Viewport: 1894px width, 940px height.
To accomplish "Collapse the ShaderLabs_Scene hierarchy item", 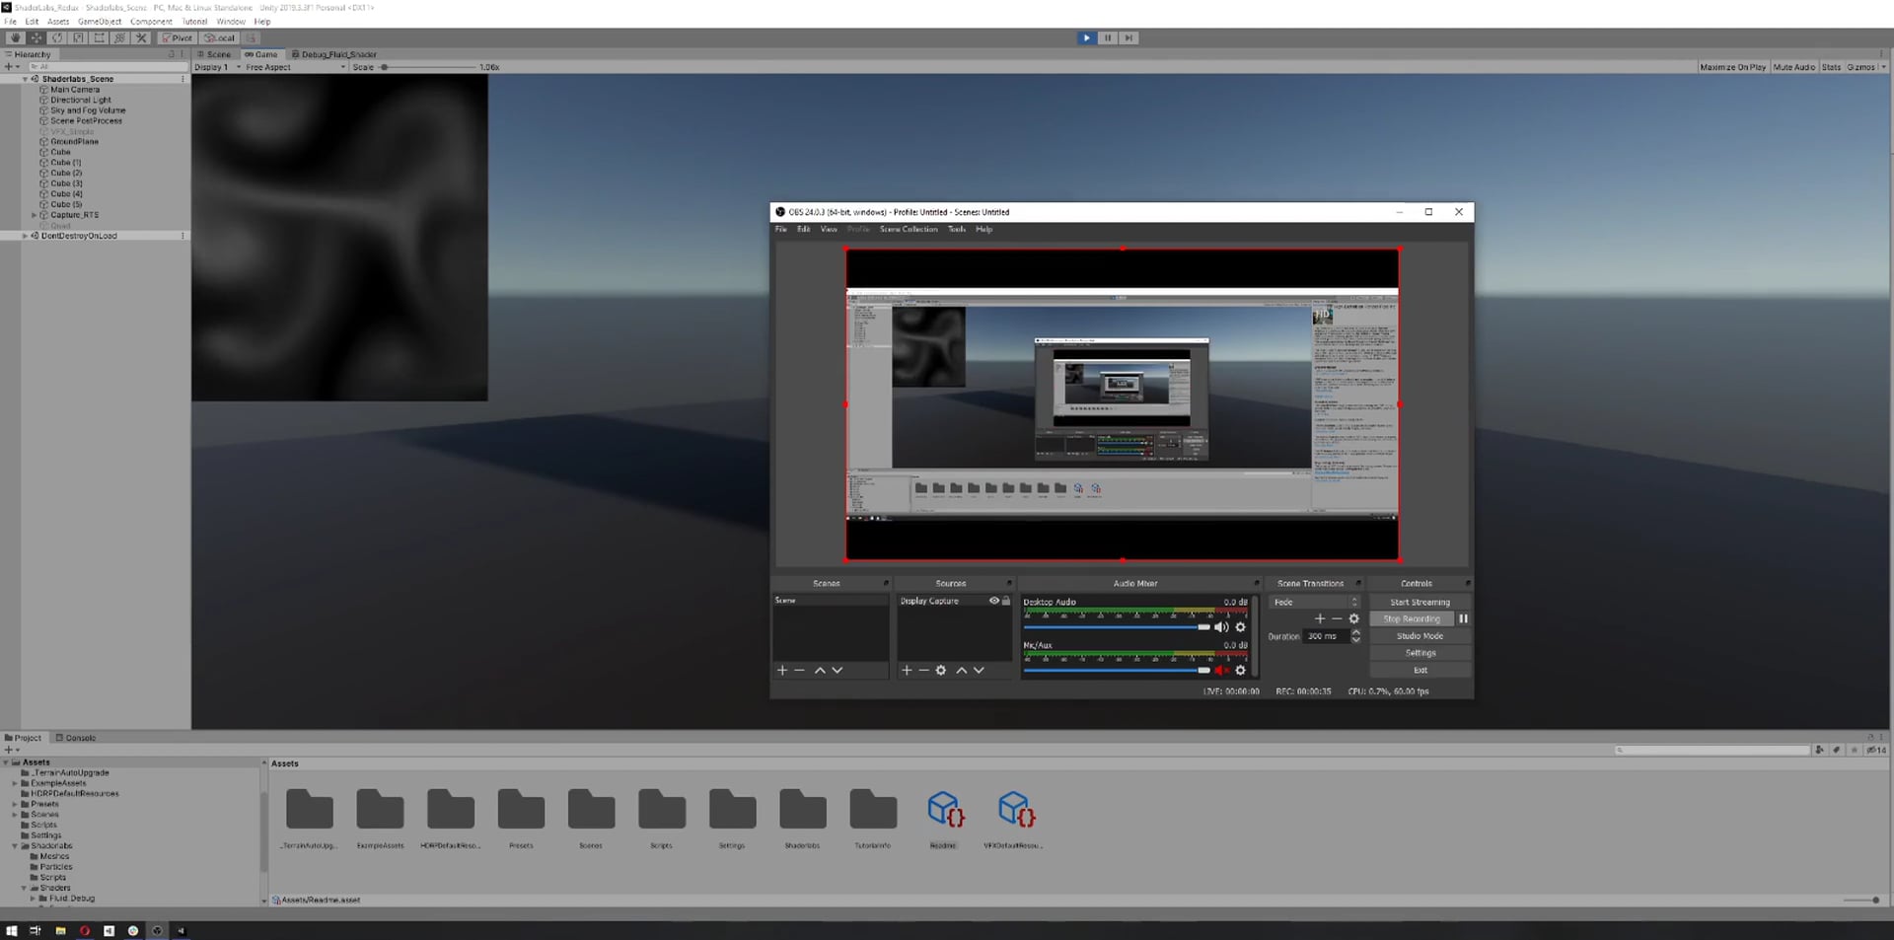I will [x=24, y=78].
